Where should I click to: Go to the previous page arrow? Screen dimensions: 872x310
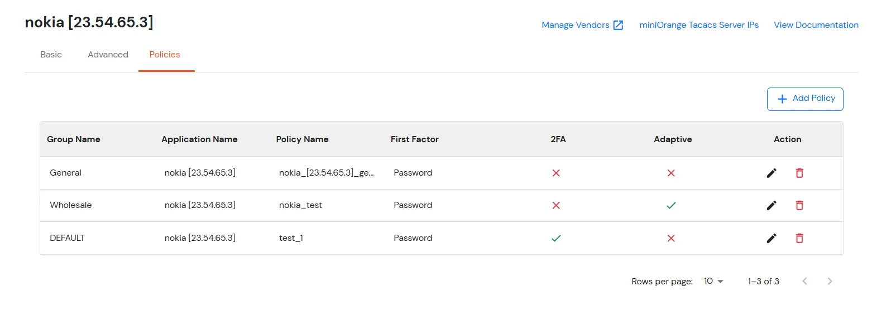coord(804,281)
